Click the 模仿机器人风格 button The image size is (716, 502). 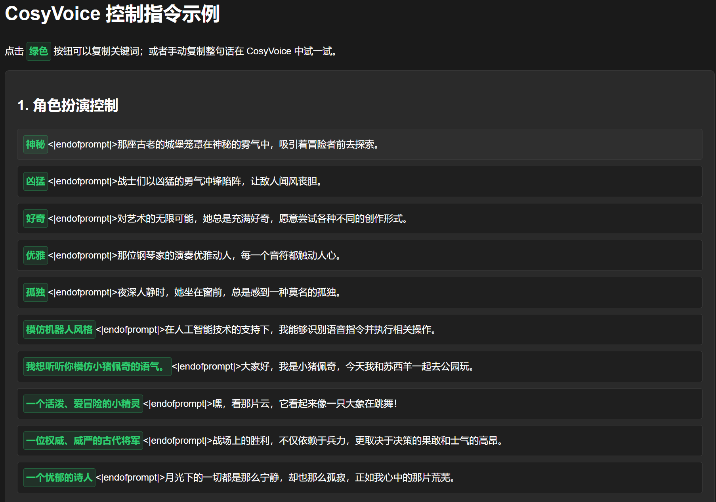click(x=59, y=330)
